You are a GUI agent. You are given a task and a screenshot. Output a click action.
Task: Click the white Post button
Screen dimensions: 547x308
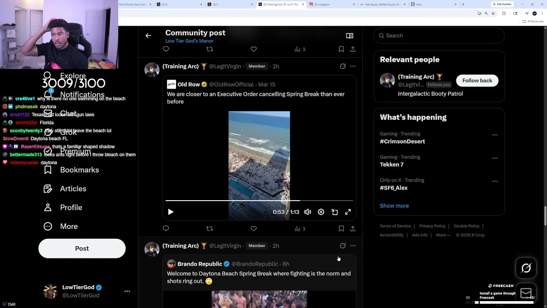[82, 249]
